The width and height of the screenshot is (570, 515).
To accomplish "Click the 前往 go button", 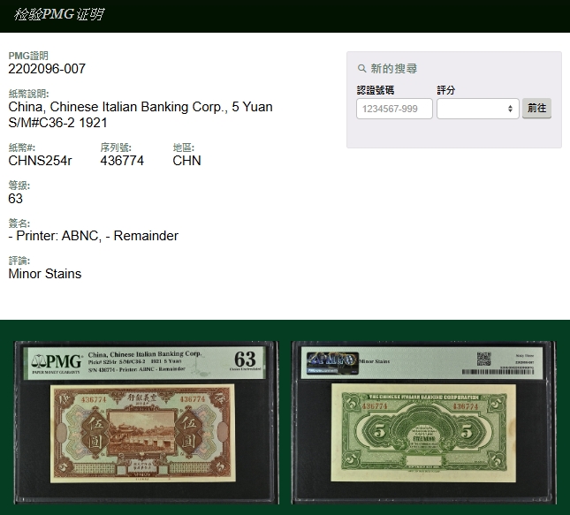I will tap(537, 108).
